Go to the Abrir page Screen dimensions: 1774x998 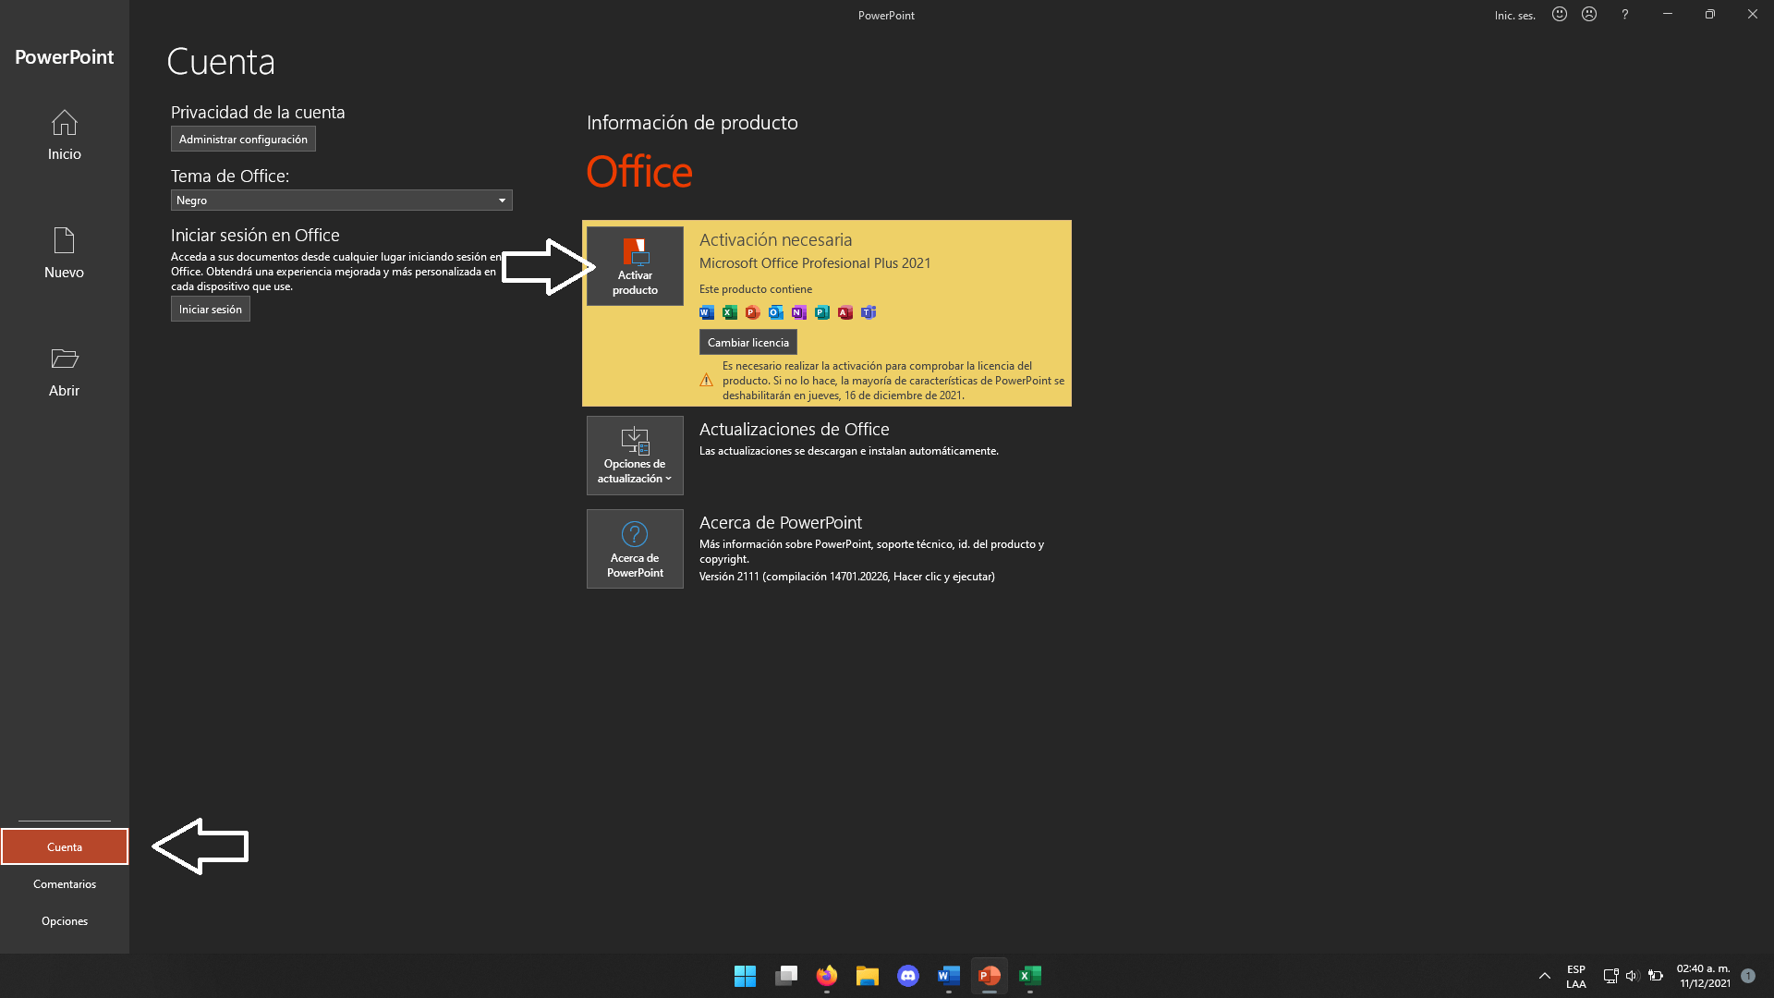pos(64,370)
